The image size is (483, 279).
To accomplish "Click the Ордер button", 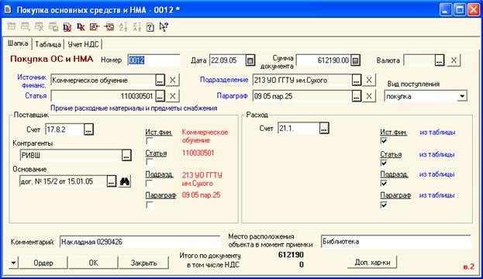I will (43, 263).
